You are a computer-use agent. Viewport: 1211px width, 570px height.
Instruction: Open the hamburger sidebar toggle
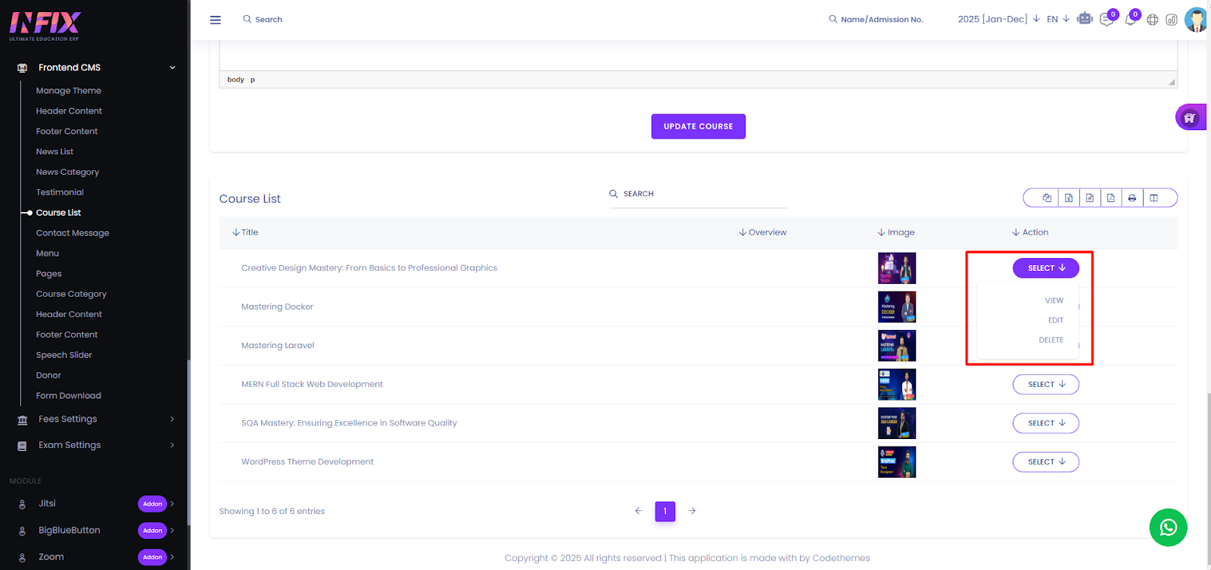(x=216, y=20)
